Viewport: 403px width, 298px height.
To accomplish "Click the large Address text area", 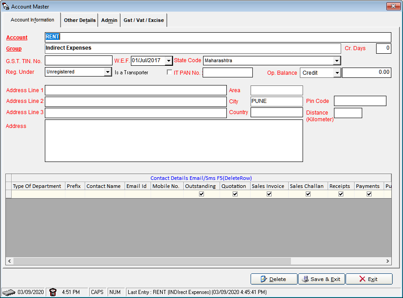I will coord(174,141).
